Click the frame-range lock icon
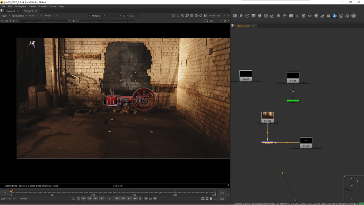This screenshot has width=364, height=205. point(211,198)
